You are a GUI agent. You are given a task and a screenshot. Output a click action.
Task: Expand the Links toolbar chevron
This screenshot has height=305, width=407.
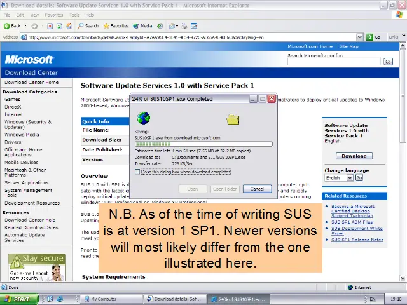point(404,36)
